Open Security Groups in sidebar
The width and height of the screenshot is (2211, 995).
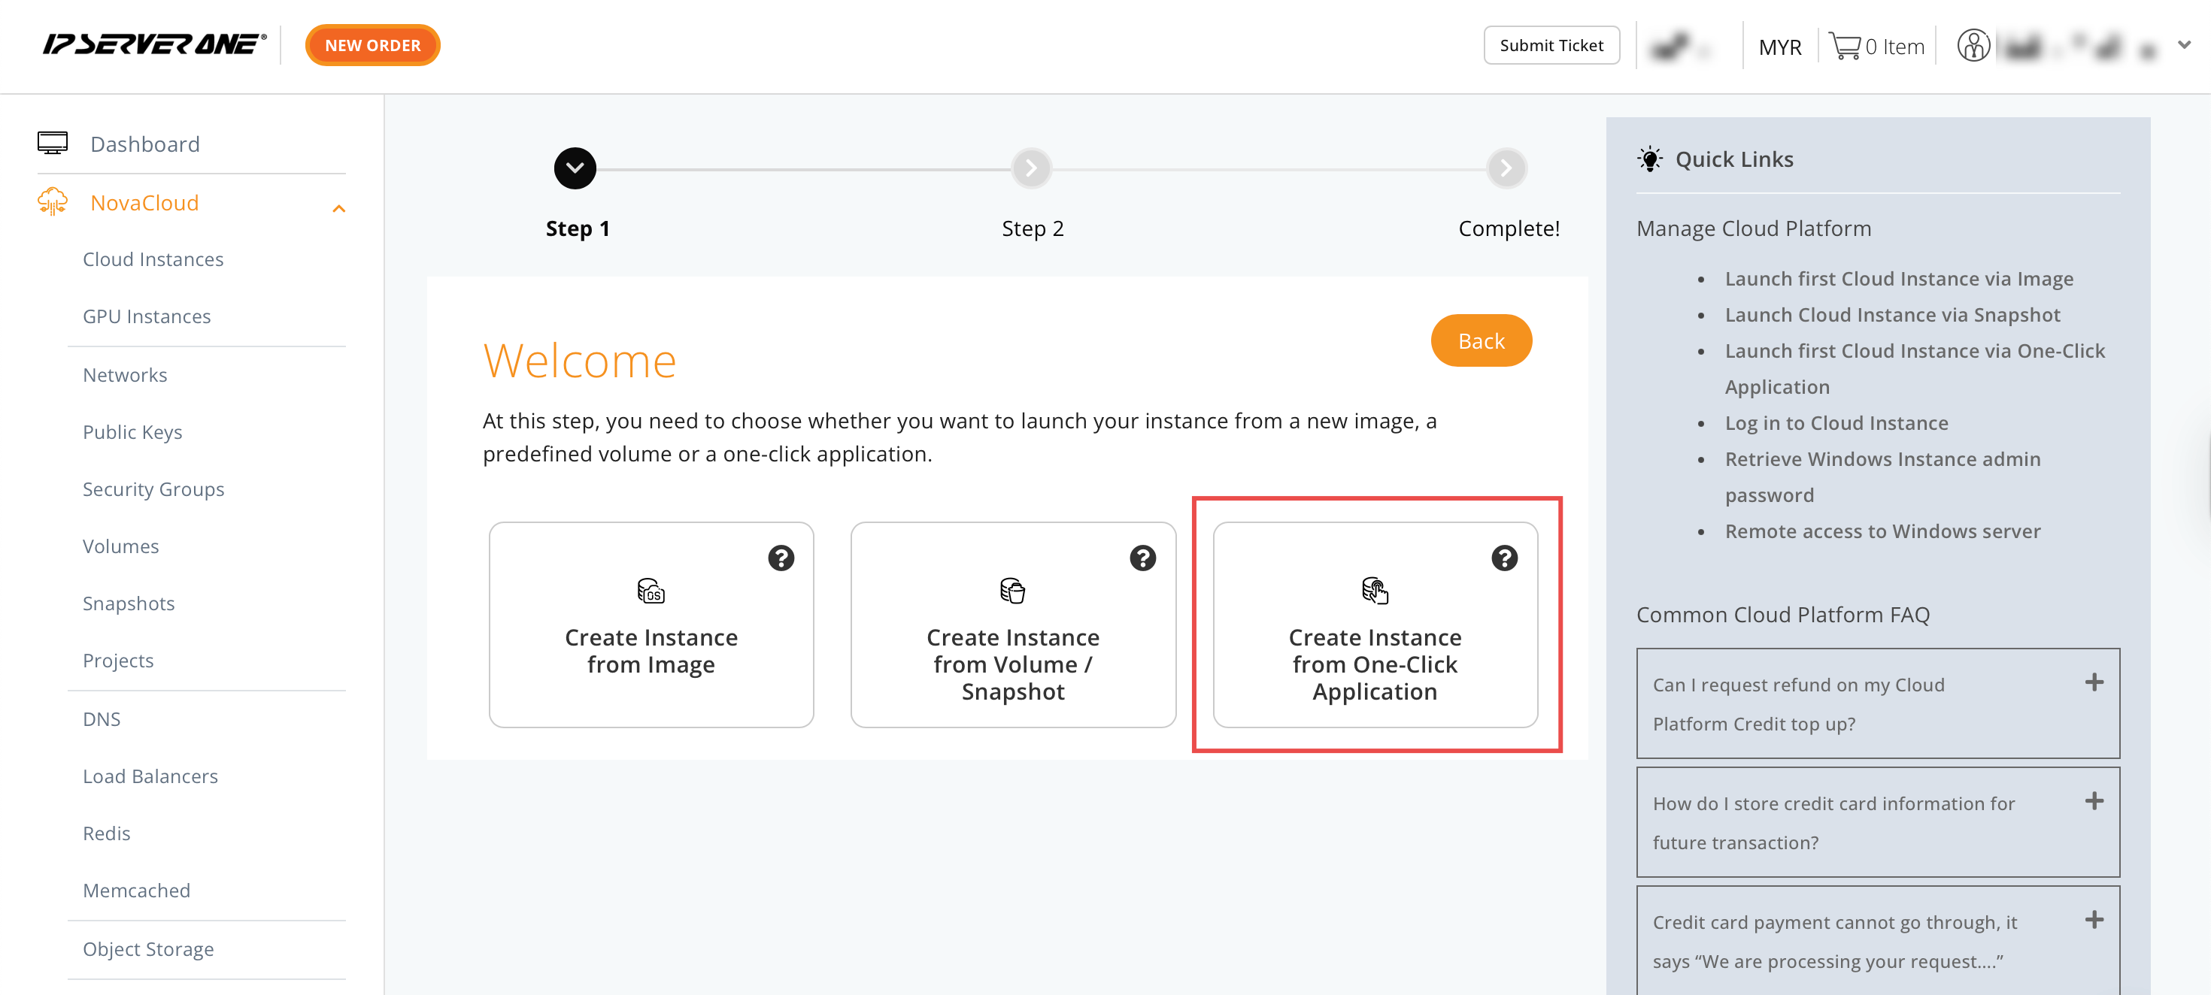pos(153,489)
